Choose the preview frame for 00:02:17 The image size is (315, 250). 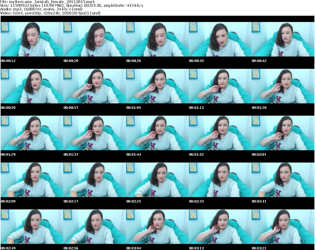[95, 180]
